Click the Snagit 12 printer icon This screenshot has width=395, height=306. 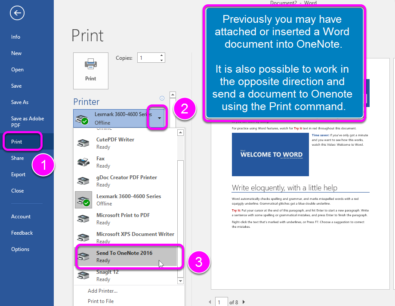[83, 275]
